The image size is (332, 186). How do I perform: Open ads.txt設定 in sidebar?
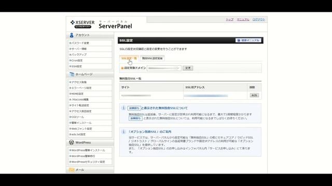pyautogui.click(x=90, y=134)
